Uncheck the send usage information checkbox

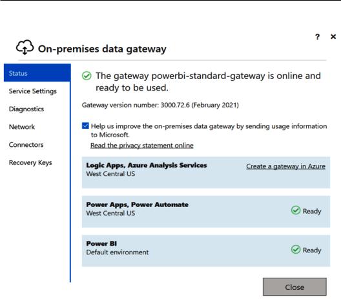click(85, 126)
